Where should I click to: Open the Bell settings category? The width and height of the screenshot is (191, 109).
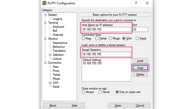pos(55,31)
